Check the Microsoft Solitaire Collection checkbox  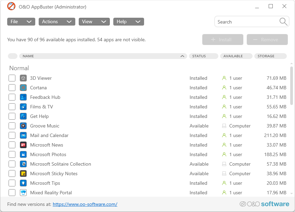(12, 164)
